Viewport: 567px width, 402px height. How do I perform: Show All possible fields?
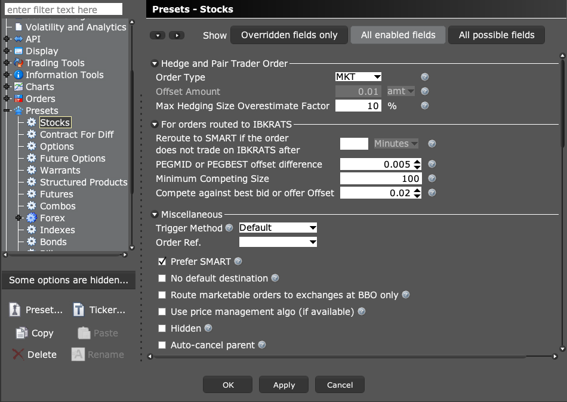[x=497, y=35]
